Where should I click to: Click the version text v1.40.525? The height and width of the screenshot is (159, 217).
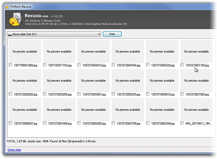[57, 16]
